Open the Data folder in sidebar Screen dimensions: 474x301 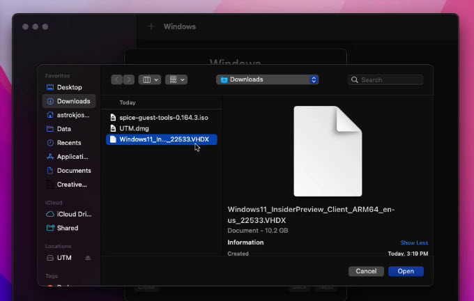pyautogui.click(x=69, y=129)
